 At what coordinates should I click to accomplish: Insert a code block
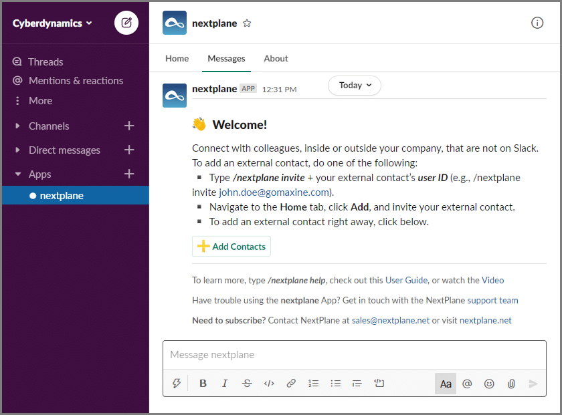pos(379,384)
